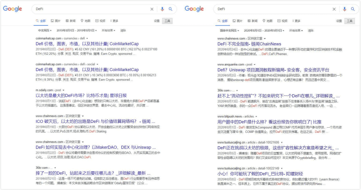Screen dimensions: 361x190
Task: Click 清除 to clear filters in left window
Action: point(123,30)
